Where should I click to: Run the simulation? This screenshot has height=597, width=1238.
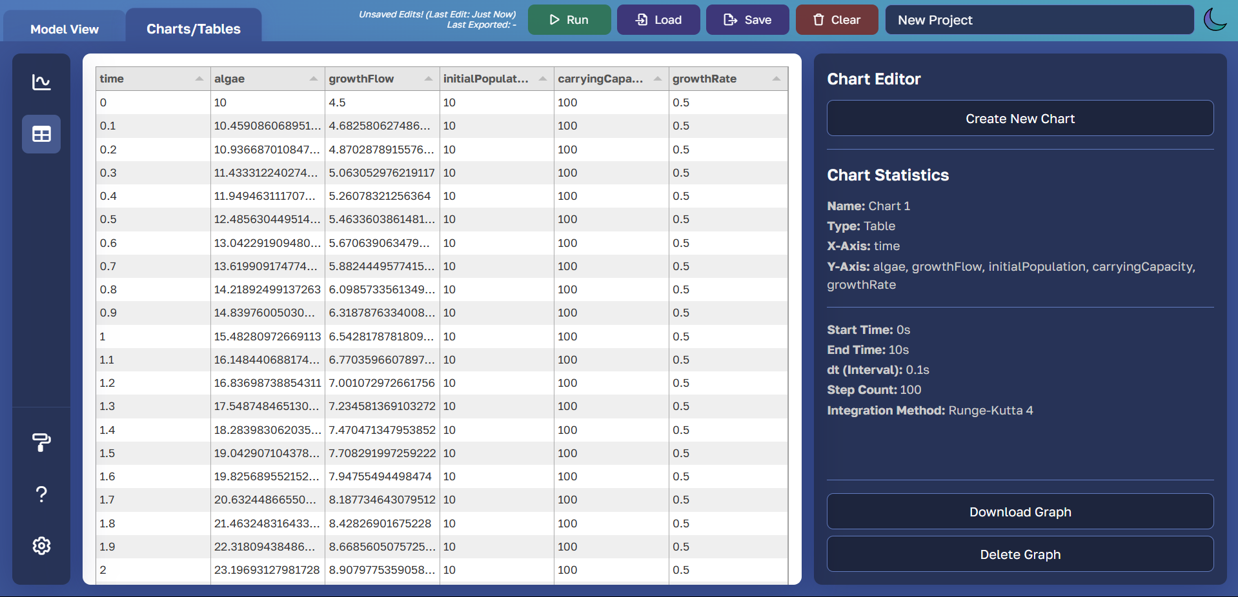pyautogui.click(x=569, y=20)
